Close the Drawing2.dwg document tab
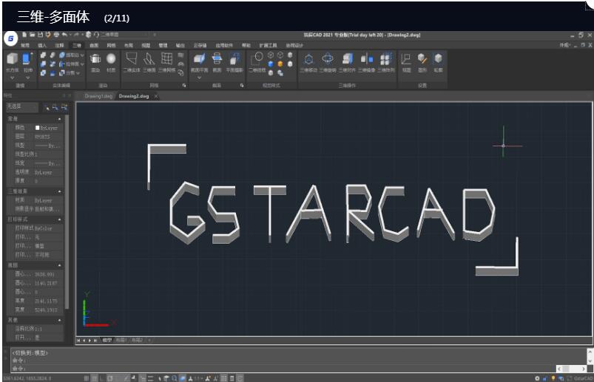594x382 pixels. coord(155,97)
